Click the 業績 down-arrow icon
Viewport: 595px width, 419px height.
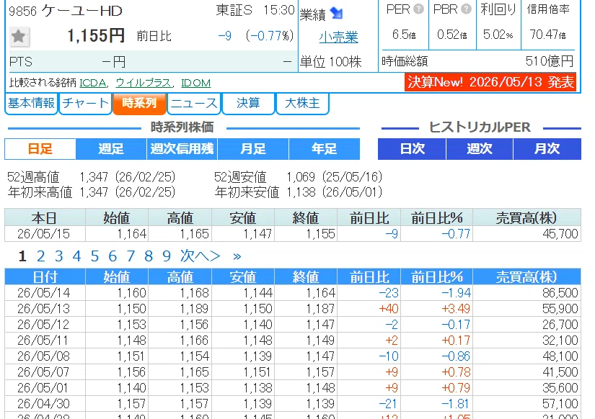point(336,13)
